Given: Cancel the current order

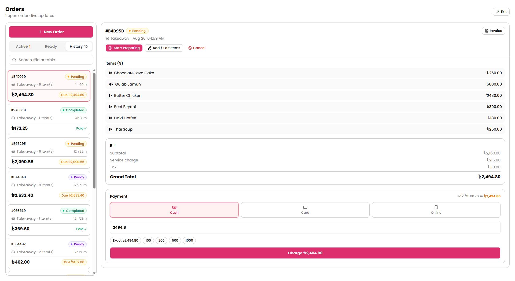Looking at the screenshot, I should click(x=197, y=48).
